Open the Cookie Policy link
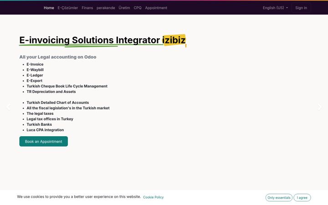This screenshot has width=328, height=205. [154, 197]
